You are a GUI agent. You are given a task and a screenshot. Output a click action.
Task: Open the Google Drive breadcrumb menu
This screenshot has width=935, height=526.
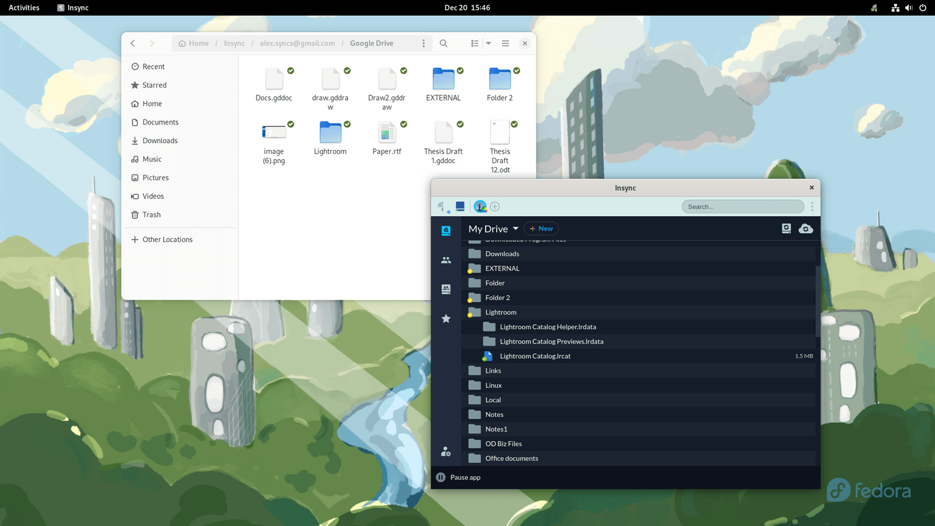[x=424, y=43]
